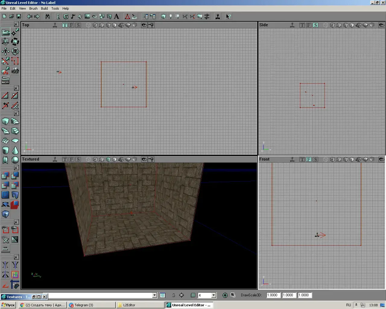Open the grid size dropdown showing 4
Image resolution: width=386 pixels, height=309 pixels.
click(x=214, y=295)
